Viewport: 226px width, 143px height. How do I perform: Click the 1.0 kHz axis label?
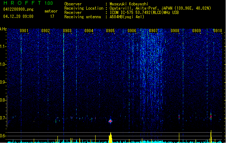click(3, 64)
